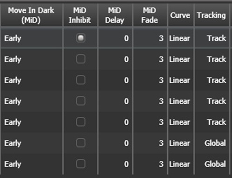Enable MiD Inhibit checkbox in second row

[81, 59]
